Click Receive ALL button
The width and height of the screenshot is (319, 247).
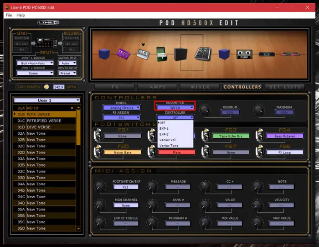(x=72, y=49)
